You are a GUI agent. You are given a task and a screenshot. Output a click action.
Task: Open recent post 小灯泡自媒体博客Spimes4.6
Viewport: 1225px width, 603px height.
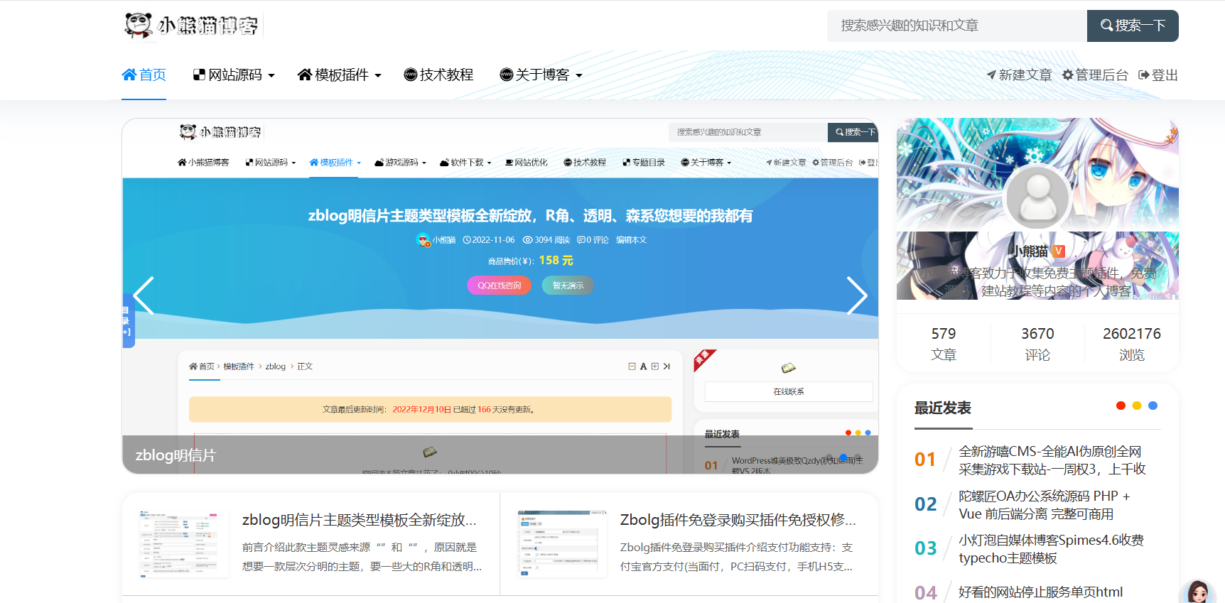click(x=1051, y=549)
